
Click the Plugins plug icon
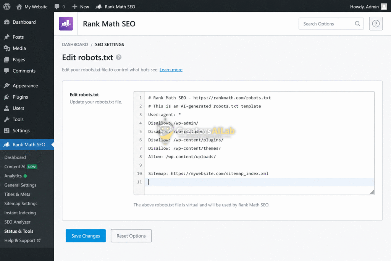click(x=7, y=97)
